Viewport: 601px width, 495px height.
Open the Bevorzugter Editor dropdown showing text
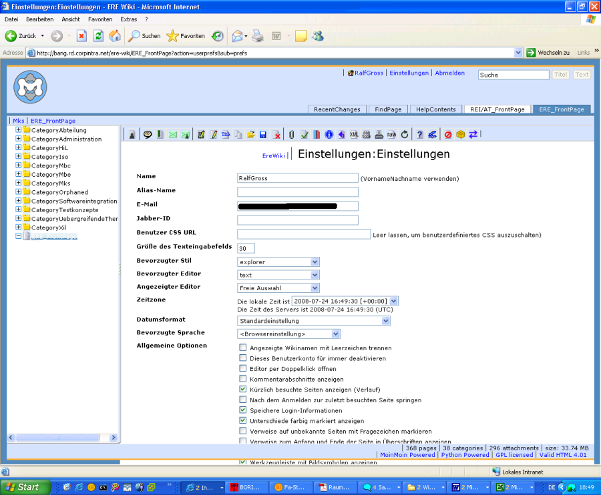click(278, 275)
